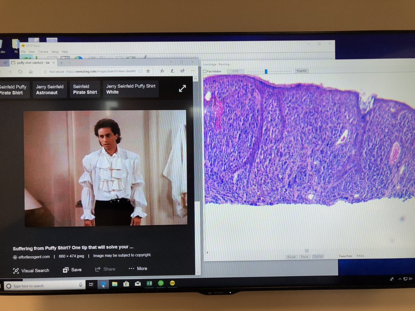This screenshot has width=415, height=311.
Task: Click the share page icon in Edge
Action: (x=182, y=70)
